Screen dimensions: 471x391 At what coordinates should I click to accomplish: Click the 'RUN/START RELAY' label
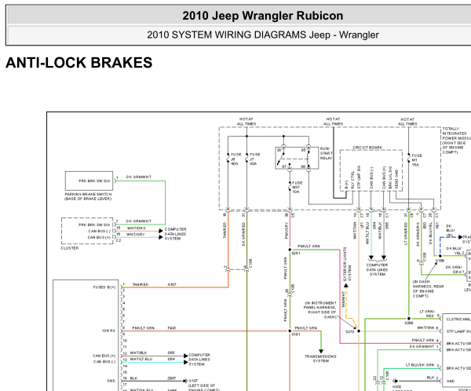[x=327, y=153]
